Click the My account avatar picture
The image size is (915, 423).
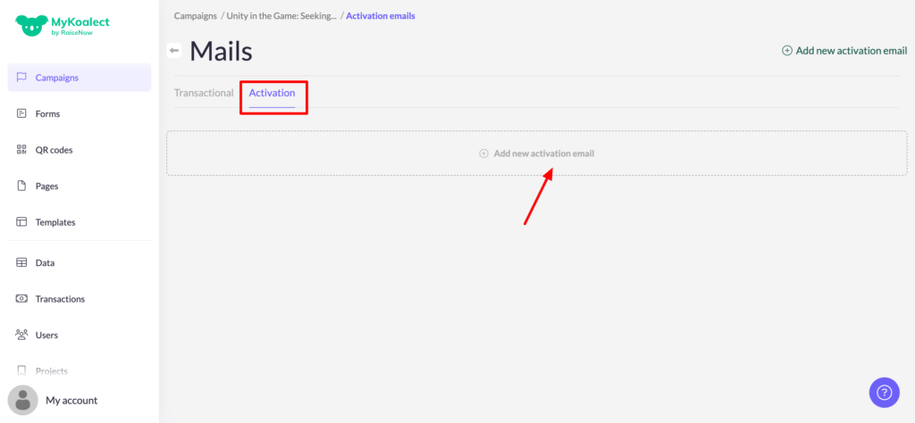coord(23,400)
